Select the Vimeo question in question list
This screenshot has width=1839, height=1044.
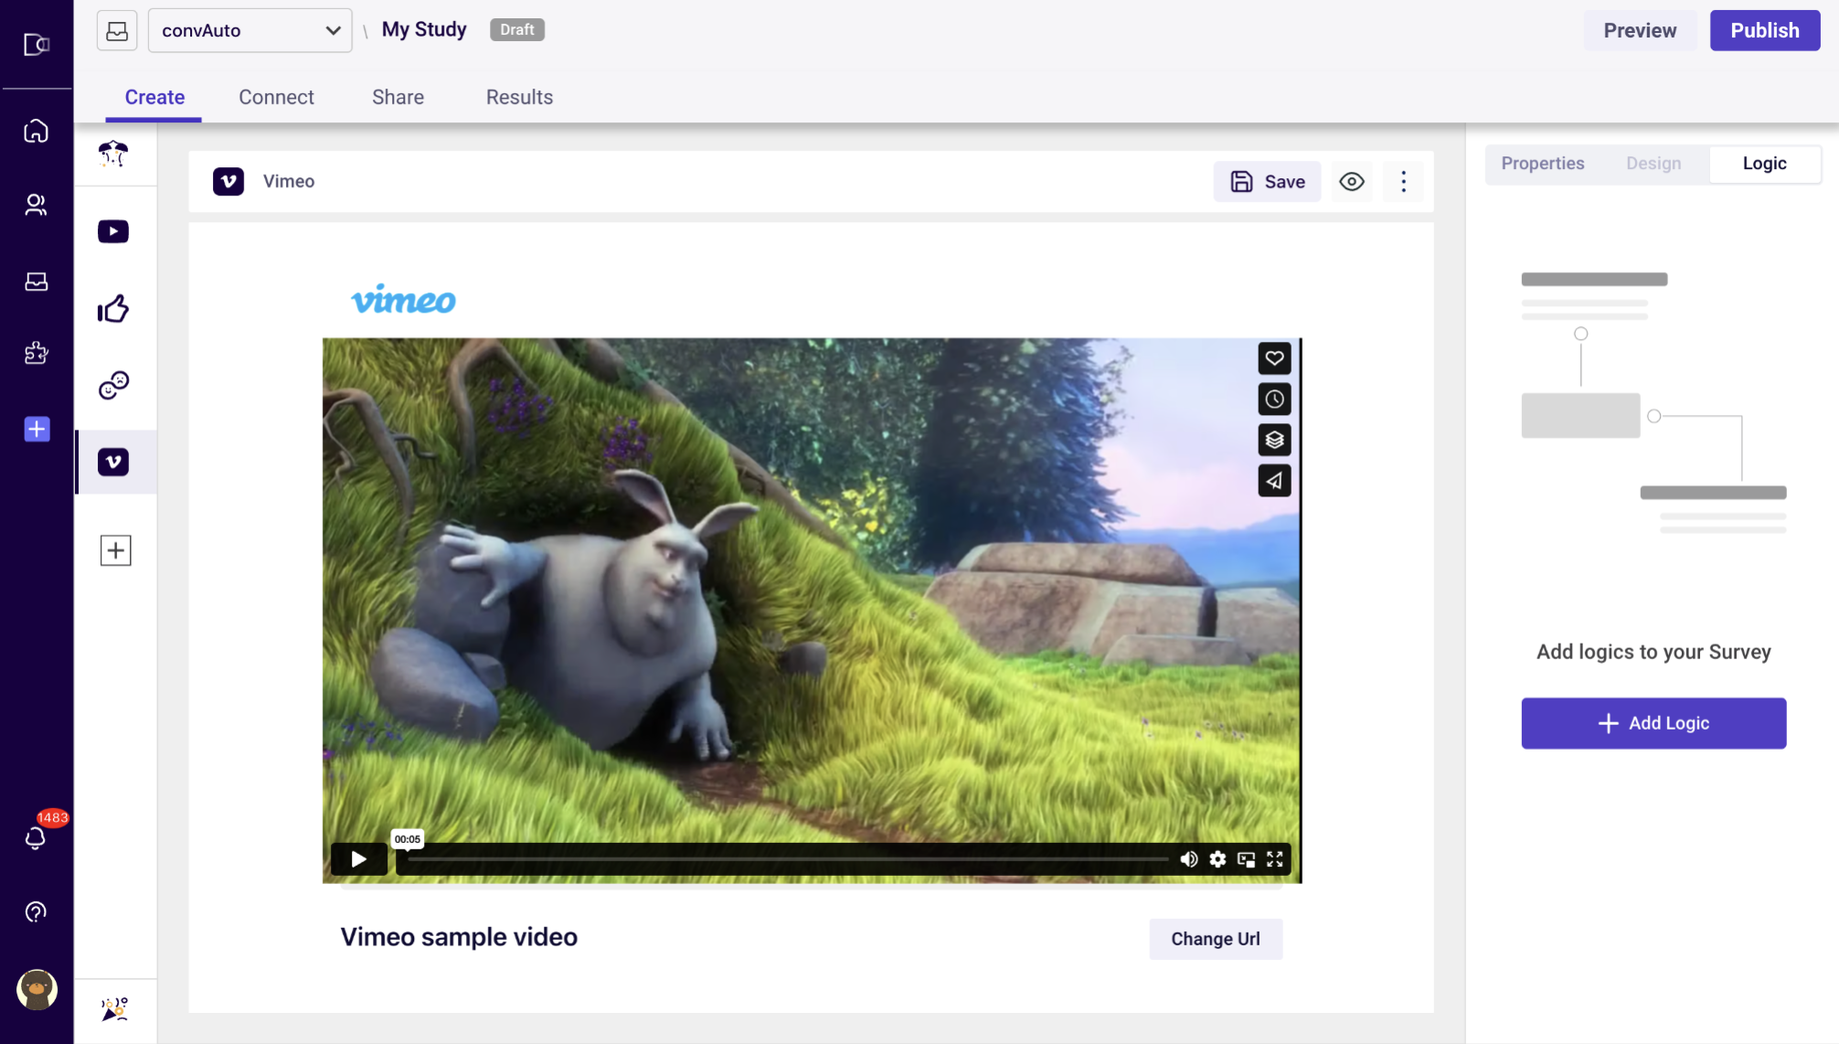click(x=113, y=462)
